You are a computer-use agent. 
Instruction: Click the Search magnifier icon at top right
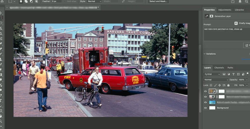click(x=246, y=1)
